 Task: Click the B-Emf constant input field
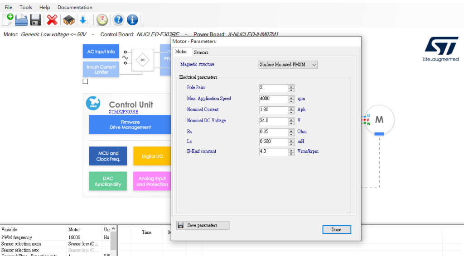[274, 152]
